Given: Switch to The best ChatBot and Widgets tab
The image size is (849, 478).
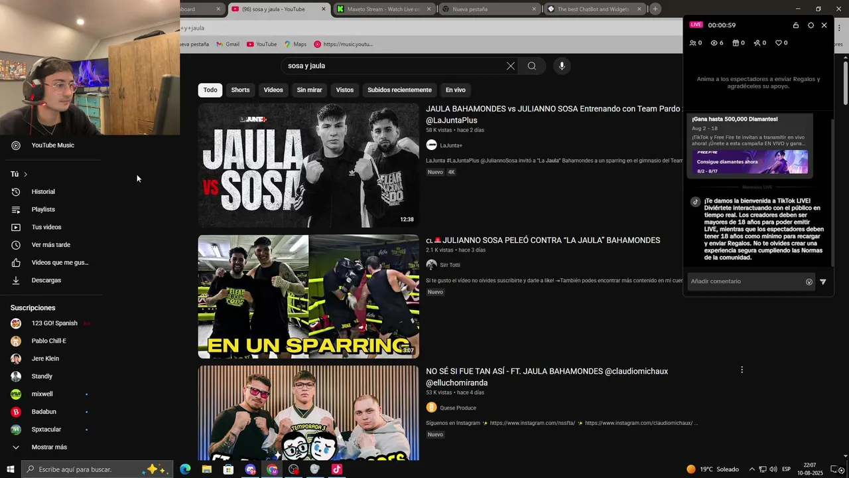Looking at the screenshot, I should coord(595,9).
